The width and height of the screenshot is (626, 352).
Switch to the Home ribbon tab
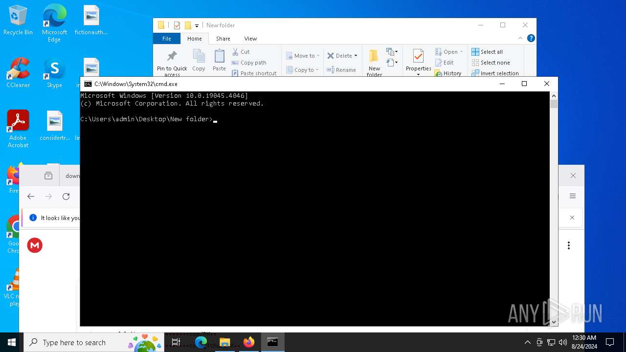194,39
